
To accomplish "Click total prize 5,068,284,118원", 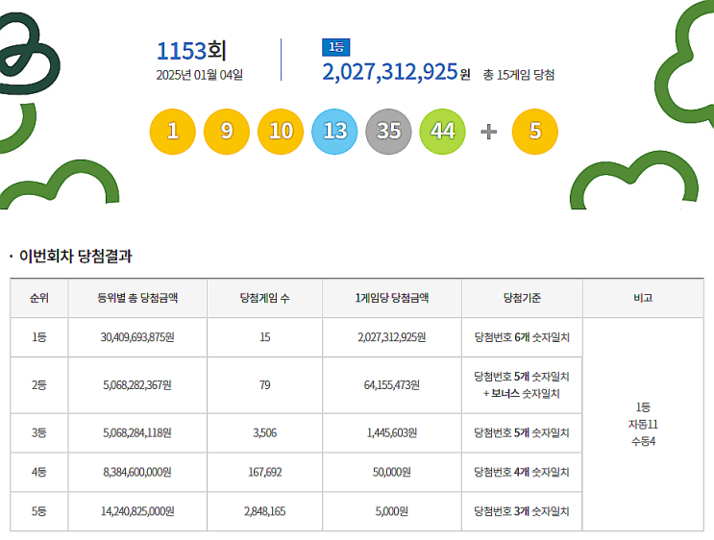I will 137,433.
